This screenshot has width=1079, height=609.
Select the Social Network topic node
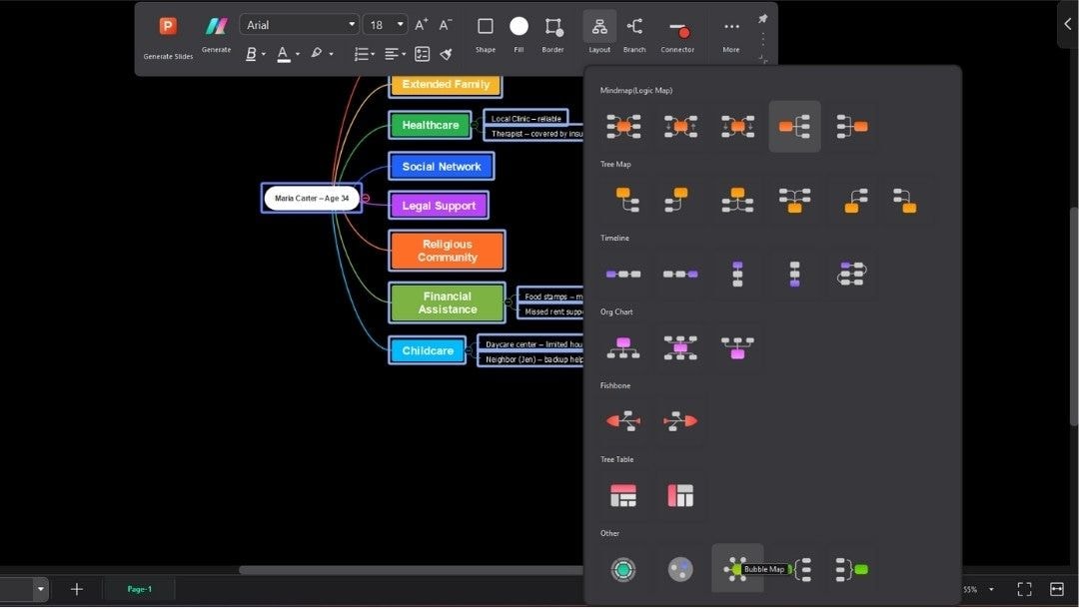(442, 167)
